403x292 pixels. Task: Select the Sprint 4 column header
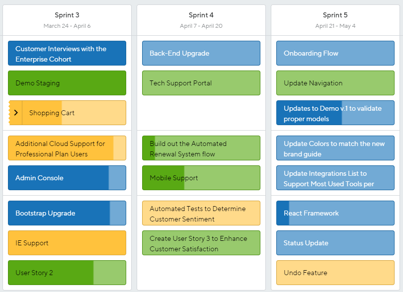[x=201, y=20]
